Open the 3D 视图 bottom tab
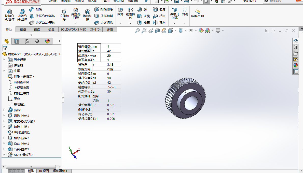Viewport: 303px width, 173px height. [44, 171]
